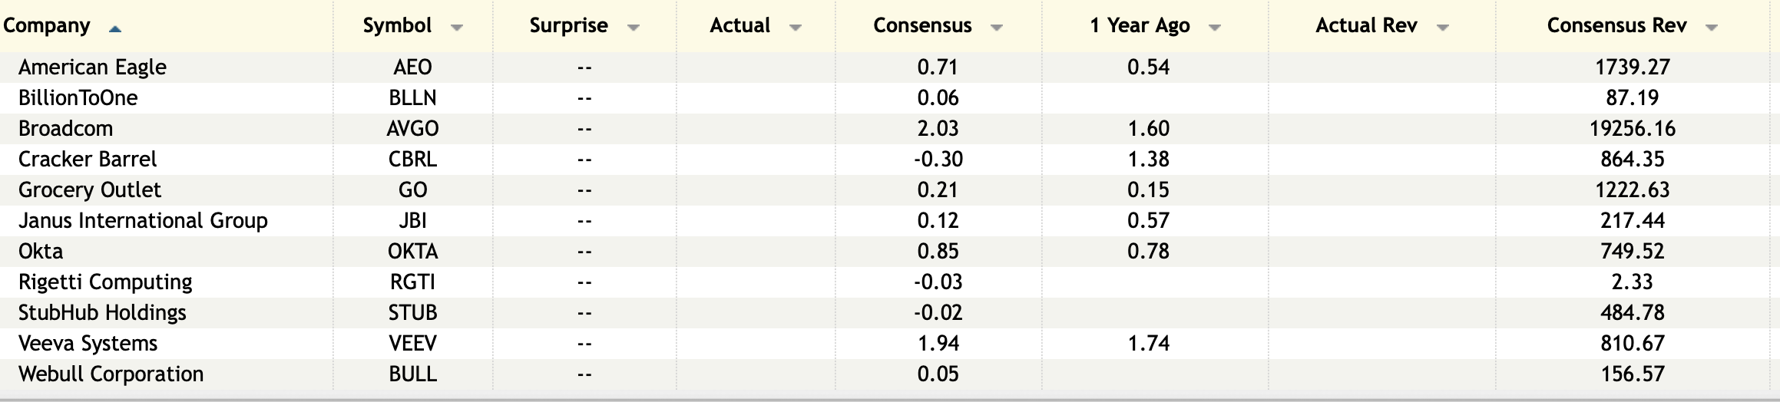
Task: Click the Consensus column sort arrow
Action: click(997, 28)
